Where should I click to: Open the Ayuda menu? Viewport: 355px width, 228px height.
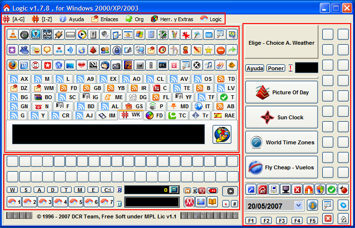coord(72,19)
